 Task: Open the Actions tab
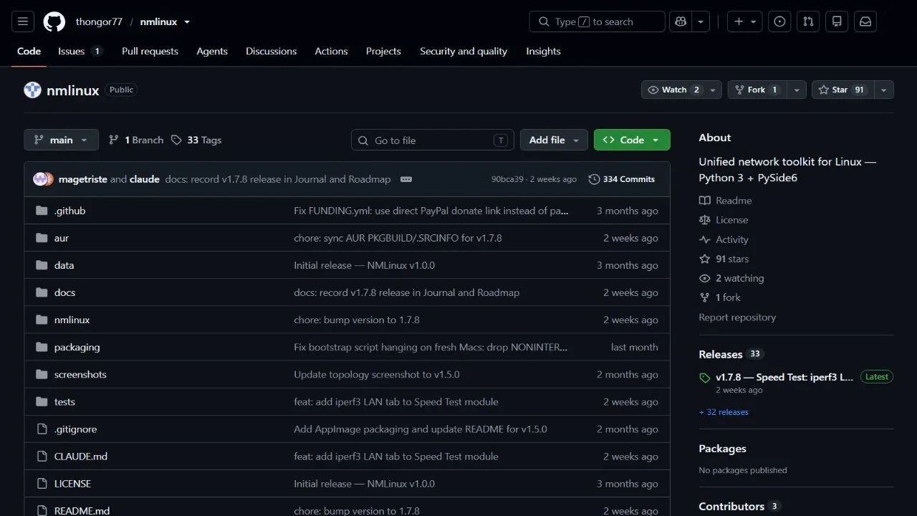point(331,51)
